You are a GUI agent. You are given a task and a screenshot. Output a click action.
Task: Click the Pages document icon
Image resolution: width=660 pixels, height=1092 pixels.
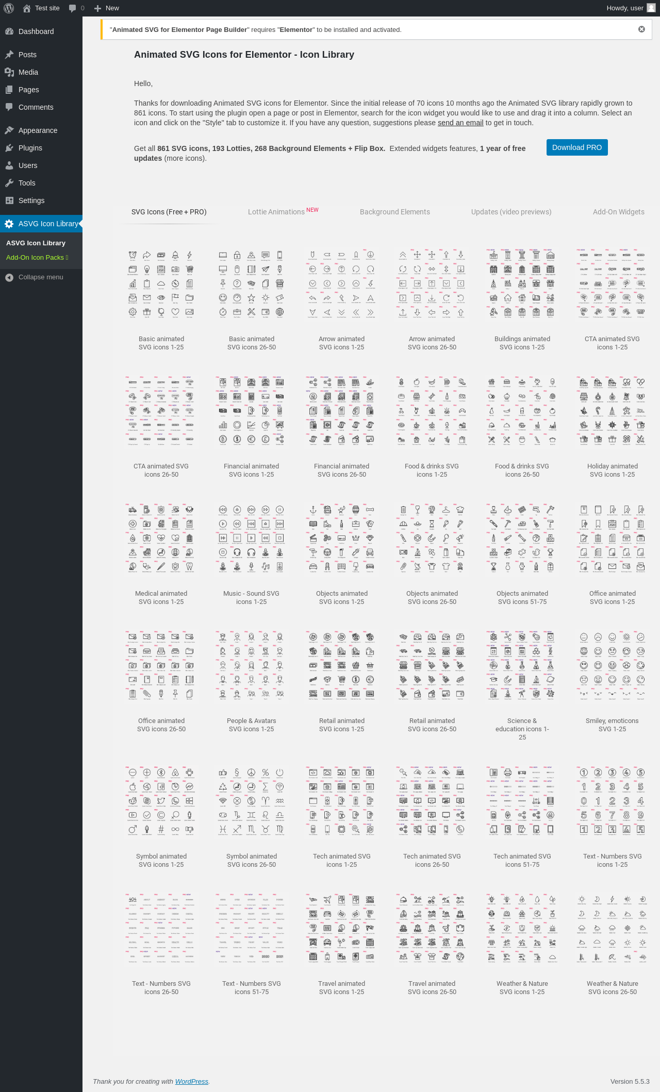[9, 90]
